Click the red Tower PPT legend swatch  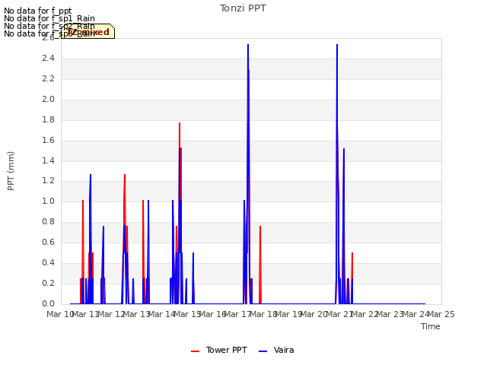(195, 351)
